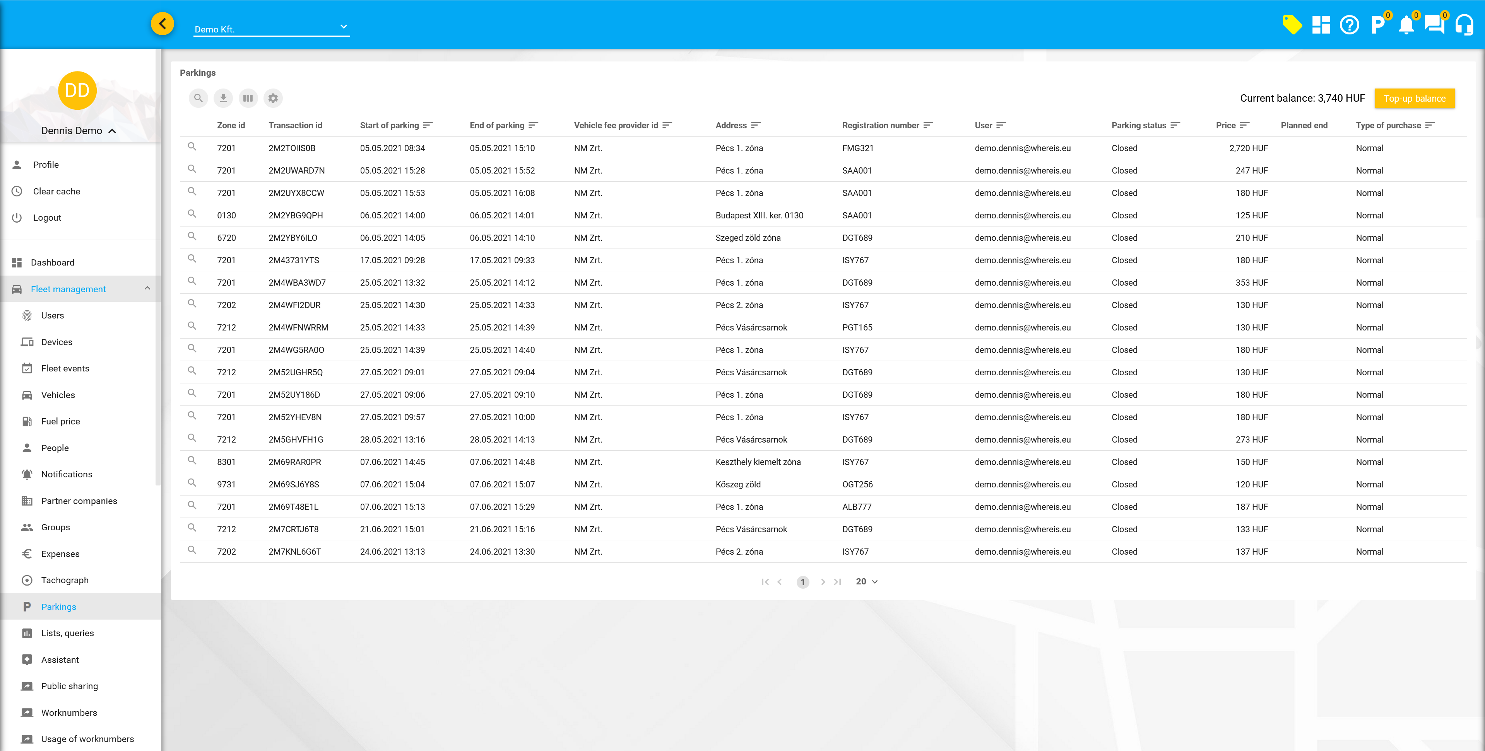The height and width of the screenshot is (751, 1485).
Task: Click the parking P icon in header
Action: [1378, 25]
